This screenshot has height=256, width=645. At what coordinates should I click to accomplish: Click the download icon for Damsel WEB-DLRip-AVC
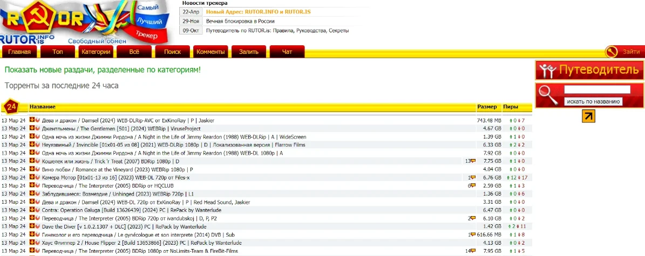click(32, 120)
